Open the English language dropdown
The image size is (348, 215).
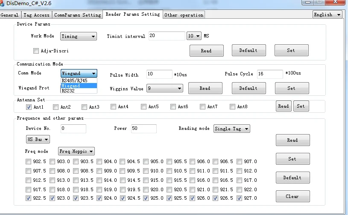click(327, 14)
